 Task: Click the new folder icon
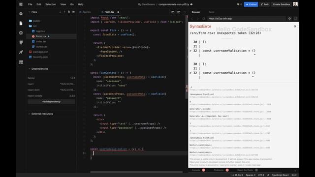tap(73, 12)
